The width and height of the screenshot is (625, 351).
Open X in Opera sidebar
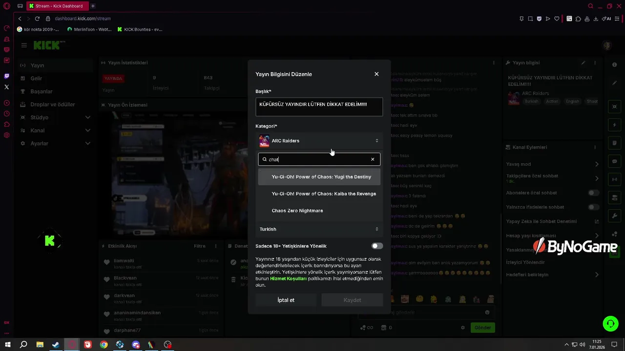tap(7, 87)
